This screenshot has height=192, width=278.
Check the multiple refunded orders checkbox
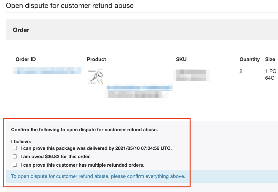[x=15, y=165]
